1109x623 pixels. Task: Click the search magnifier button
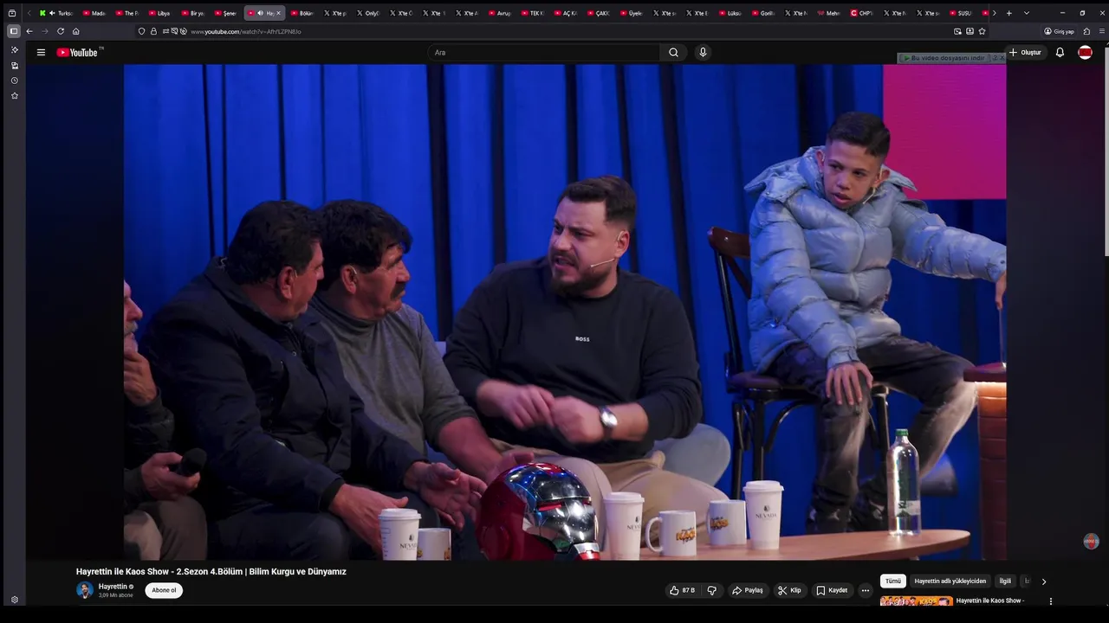[x=673, y=52]
